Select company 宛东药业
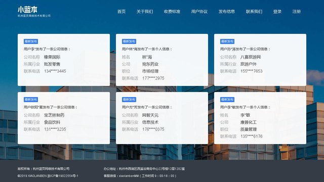Viewport: 324px width, 182px height. tap(150, 64)
